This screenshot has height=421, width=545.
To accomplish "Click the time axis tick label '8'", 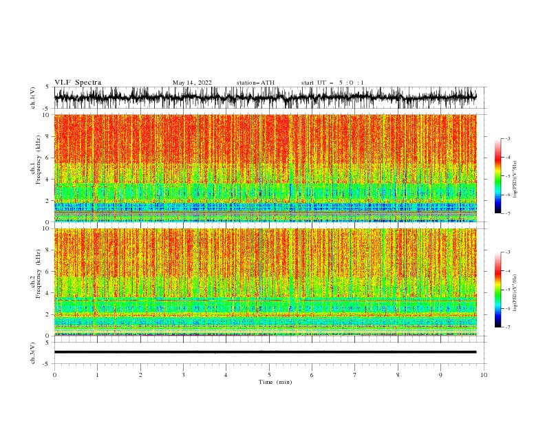I will pos(398,375).
